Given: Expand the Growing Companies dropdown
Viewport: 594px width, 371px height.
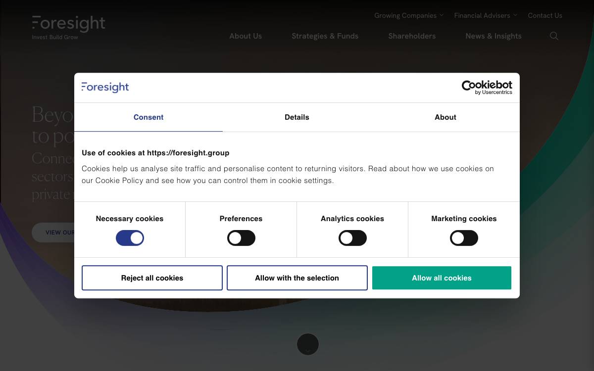Looking at the screenshot, I should [x=409, y=15].
